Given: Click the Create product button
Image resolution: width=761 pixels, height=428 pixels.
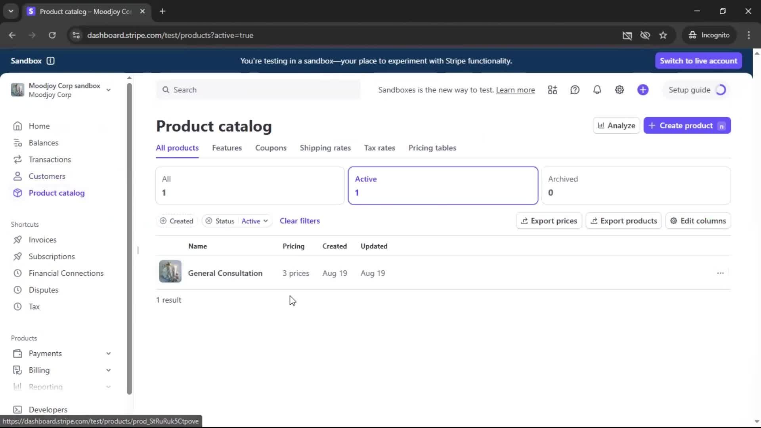Looking at the screenshot, I should click(686, 126).
